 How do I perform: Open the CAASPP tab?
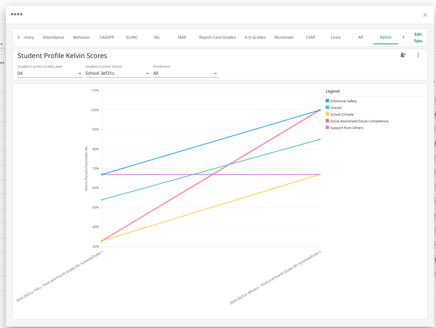[107, 37]
